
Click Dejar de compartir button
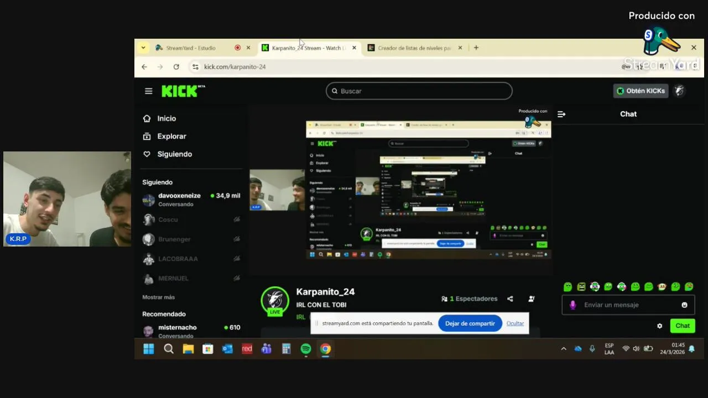pos(470,323)
